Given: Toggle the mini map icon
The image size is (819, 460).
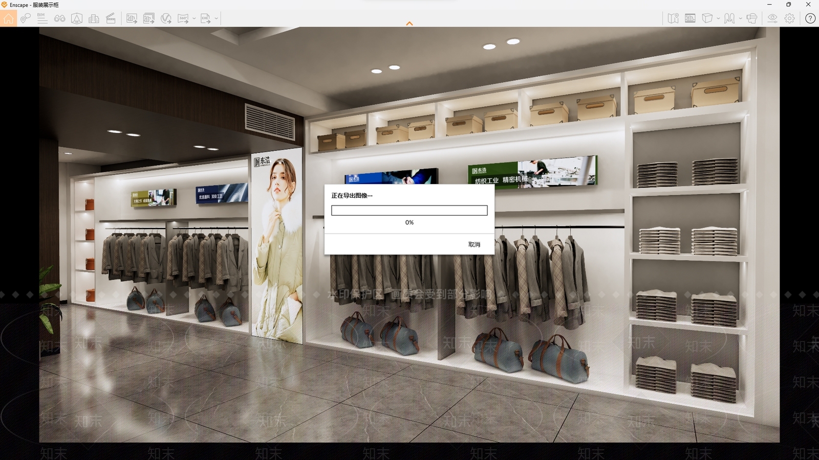Looking at the screenshot, I should click(673, 18).
